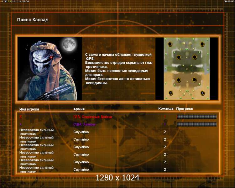Click the Команда column header
Screen dimensions: 235x188
pyautogui.click(x=166, y=108)
